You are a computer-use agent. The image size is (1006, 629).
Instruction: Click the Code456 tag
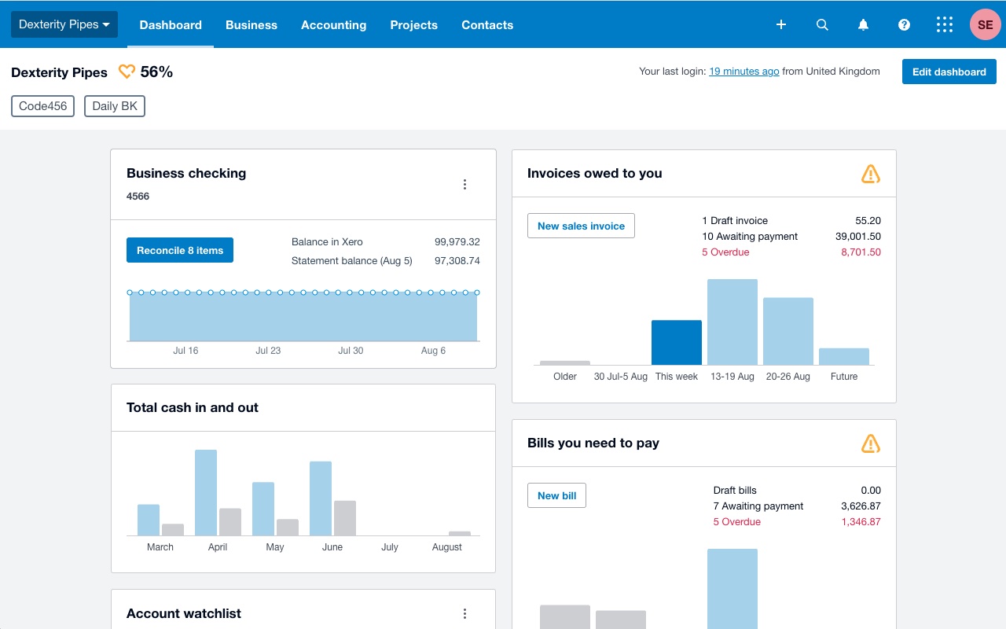click(x=42, y=106)
